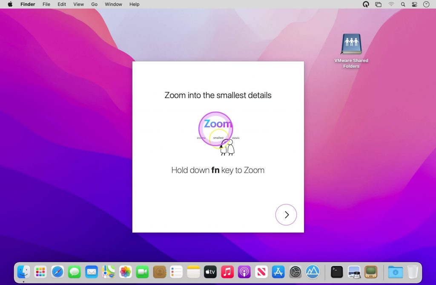This screenshot has height=285, width=436.
Task: Open the Go menu
Action: tap(94, 4)
